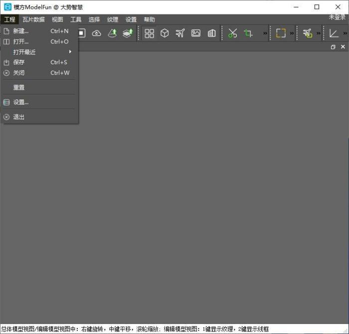349x334 pixels.
Task: Choose 重置 from the 工程 menu
Action: coord(39,87)
